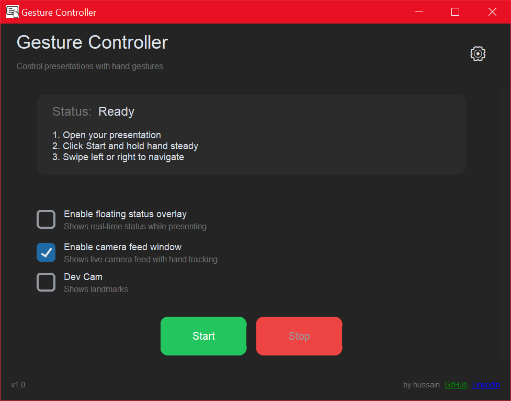Image resolution: width=511 pixels, height=401 pixels.
Task: Click the Gesture Controller app icon in titlebar
Action: (x=12, y=11)
